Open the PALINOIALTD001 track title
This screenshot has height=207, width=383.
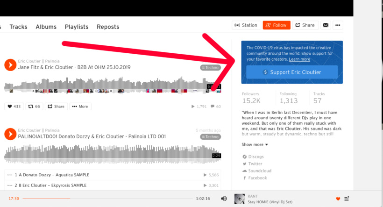coord(92,136)
